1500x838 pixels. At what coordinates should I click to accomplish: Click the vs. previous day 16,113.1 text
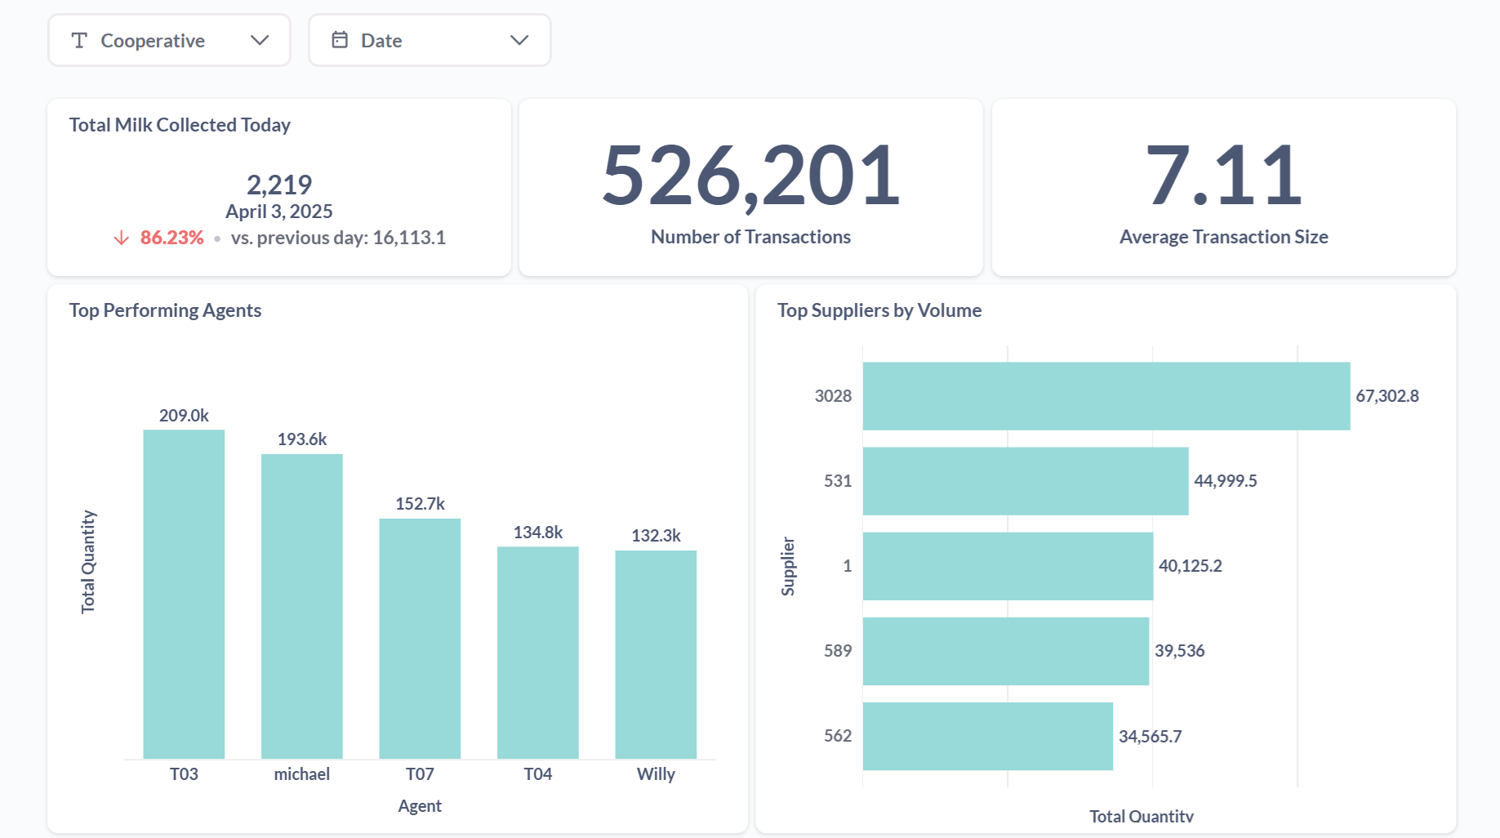click(x=338, y=238)
